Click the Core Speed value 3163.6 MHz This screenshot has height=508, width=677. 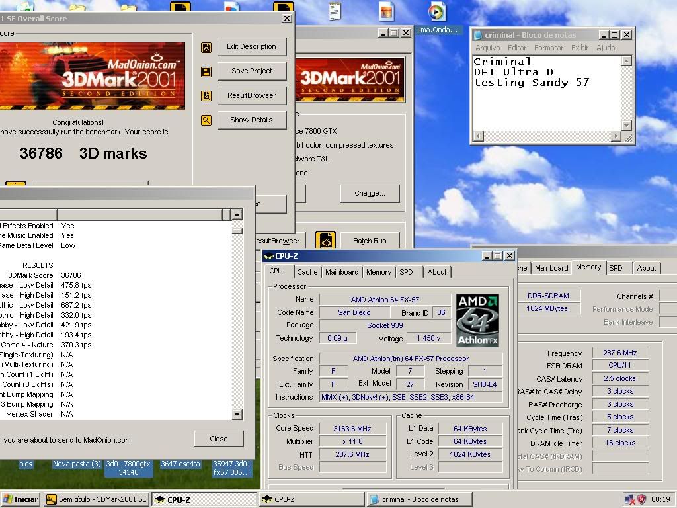[352, 429]
